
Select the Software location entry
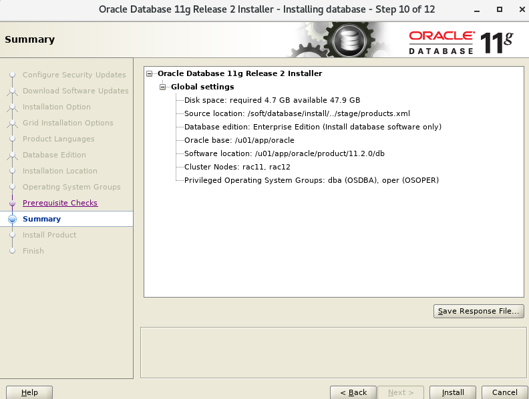[x=284, y=153]
